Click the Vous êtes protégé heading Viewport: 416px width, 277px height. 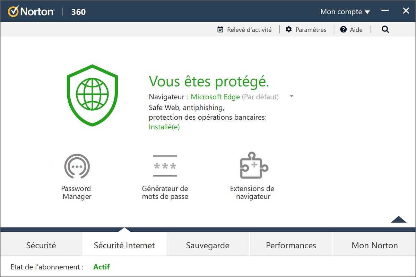click(x=209, y=82)
